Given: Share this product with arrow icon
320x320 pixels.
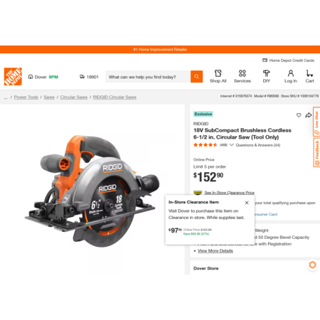Looking at the screenshot, I should click(309, 115).
